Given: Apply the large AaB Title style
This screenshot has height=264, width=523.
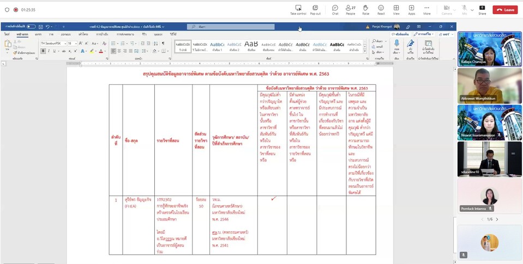Looking at the screenshot, I should point(251,46).
